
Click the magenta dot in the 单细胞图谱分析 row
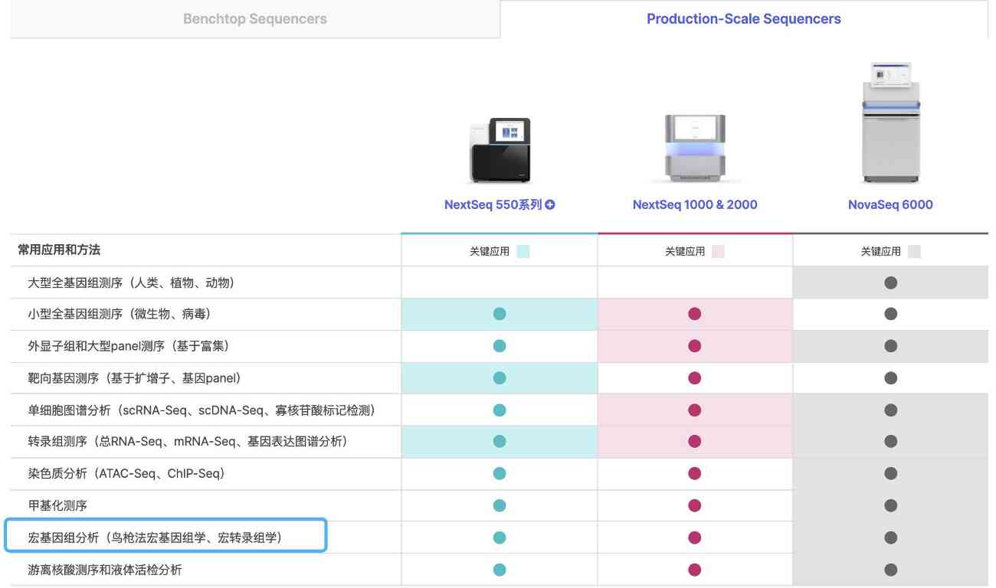click(695, 410)
